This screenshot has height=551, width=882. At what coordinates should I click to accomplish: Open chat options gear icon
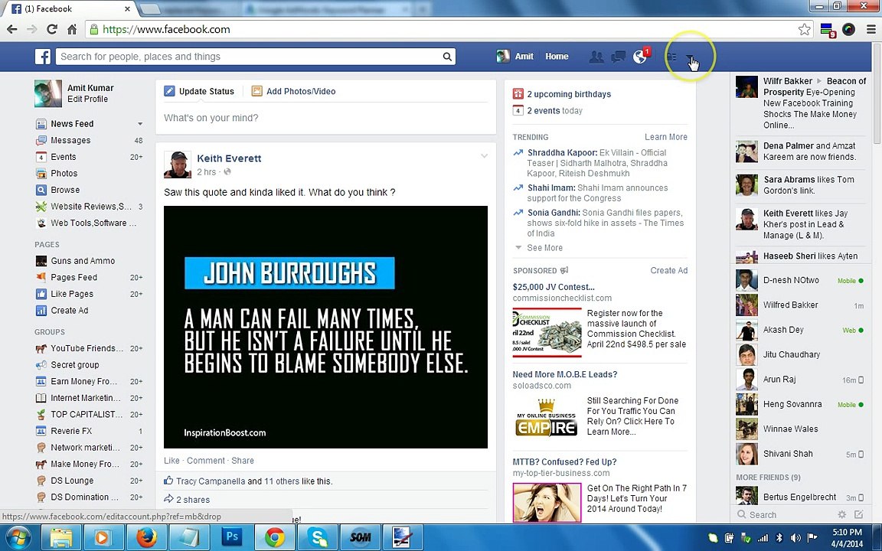(x=841, y=514)
